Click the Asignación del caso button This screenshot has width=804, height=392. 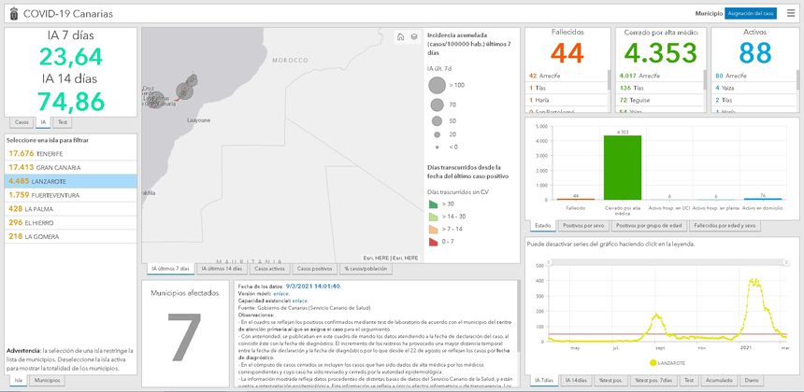(x=751, y=14)
